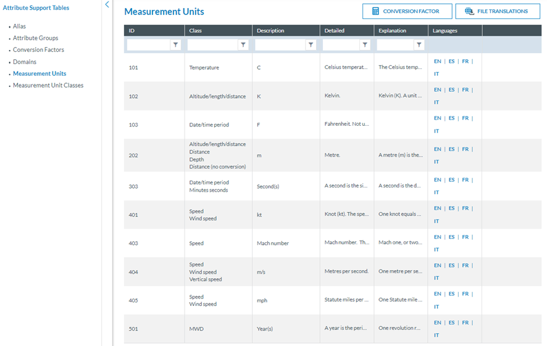
Task: Select Conversion Factors in the sidebar
Action: 38,50
